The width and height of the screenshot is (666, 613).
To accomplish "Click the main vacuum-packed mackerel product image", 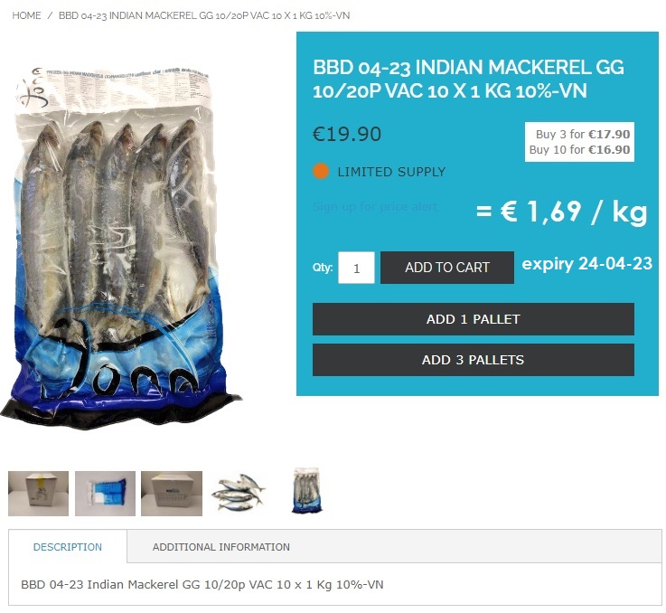I will (x=121, y=248).
